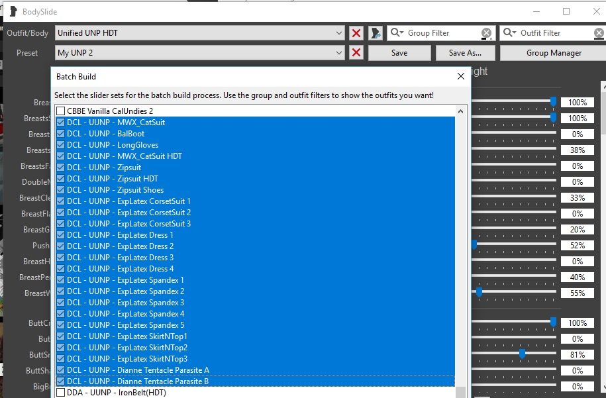Select DCL - UUNP - ExpLatex Spandex 4 row
The height and width of the screenshot is (398, 606).
(x=255, y=314)
